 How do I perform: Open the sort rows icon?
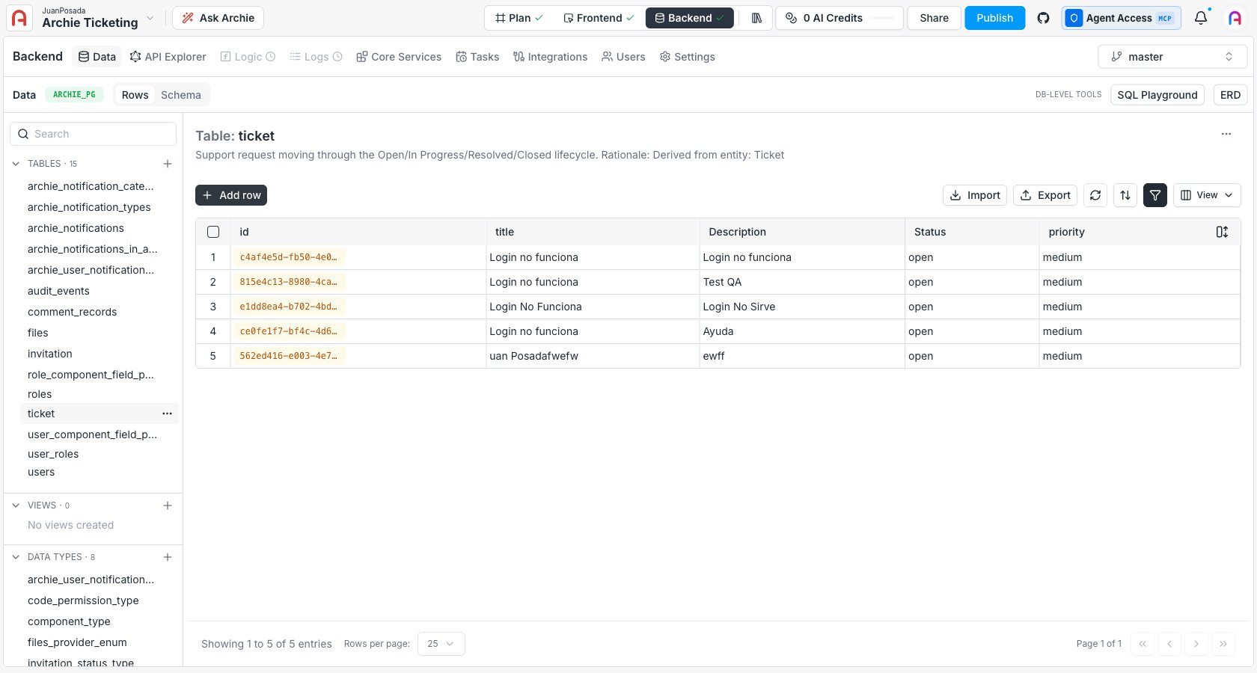[1125, 195]
